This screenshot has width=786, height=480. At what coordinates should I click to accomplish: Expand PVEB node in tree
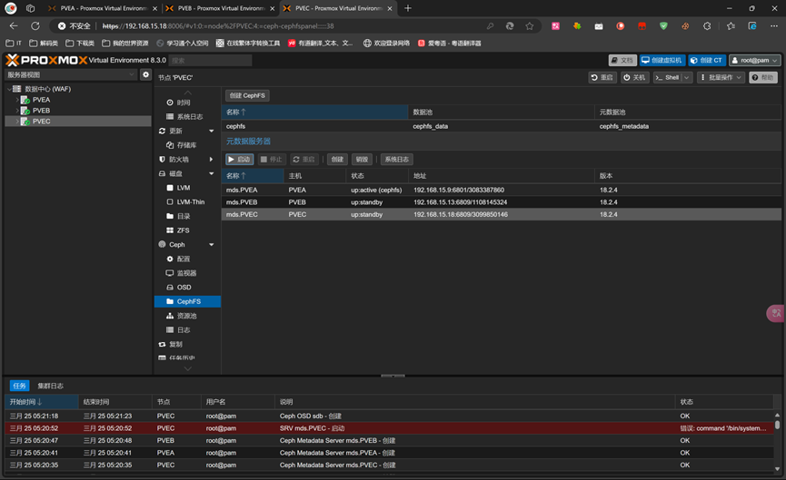click(x=17, y=111)
